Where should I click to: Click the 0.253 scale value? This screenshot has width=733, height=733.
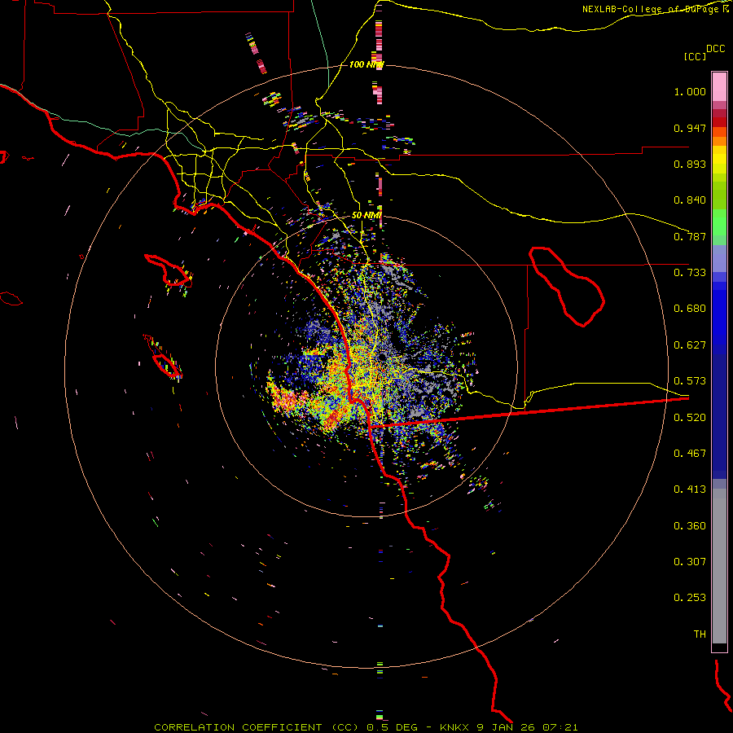[690, 598]
